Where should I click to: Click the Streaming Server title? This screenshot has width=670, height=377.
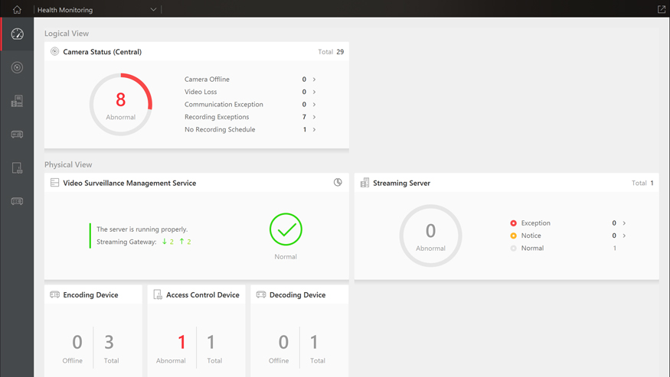[x=402, y=183]
